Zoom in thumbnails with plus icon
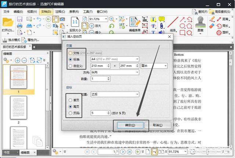 17,60
